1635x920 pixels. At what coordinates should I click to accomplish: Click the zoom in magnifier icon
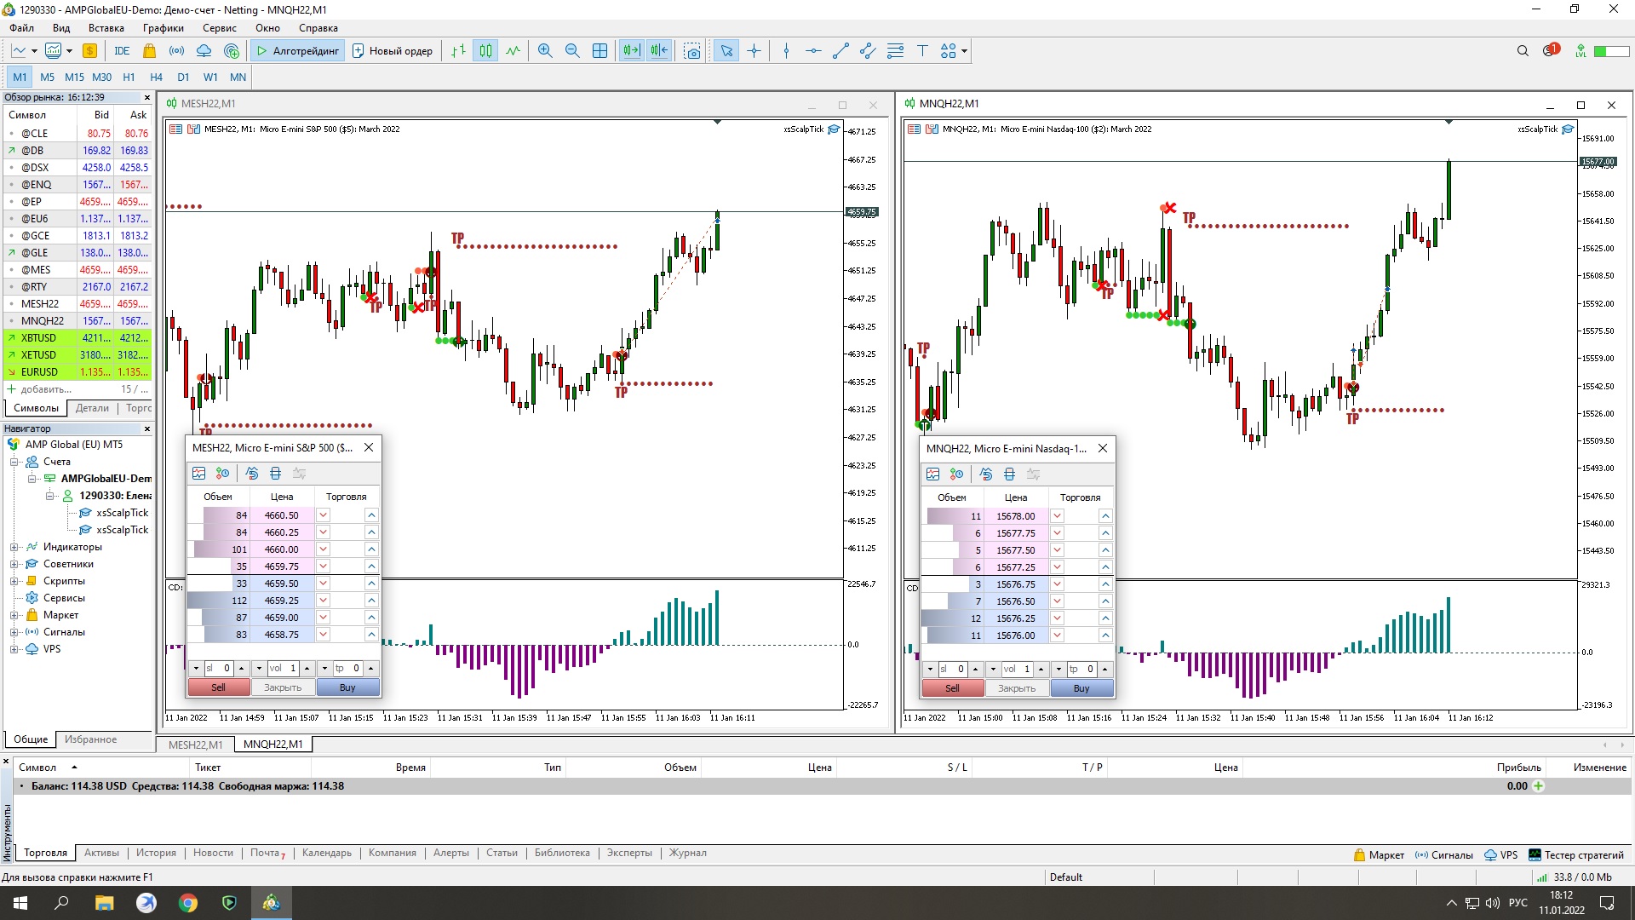coord(545,51)
